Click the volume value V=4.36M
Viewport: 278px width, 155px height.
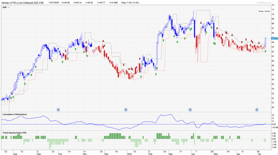pos(113,3)
